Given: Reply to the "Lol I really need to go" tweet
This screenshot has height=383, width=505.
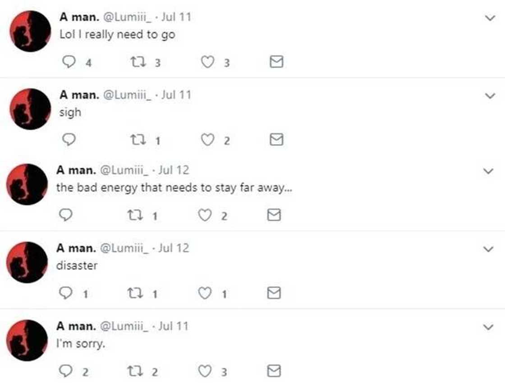Looking at the screenshot, I should 68,62.
